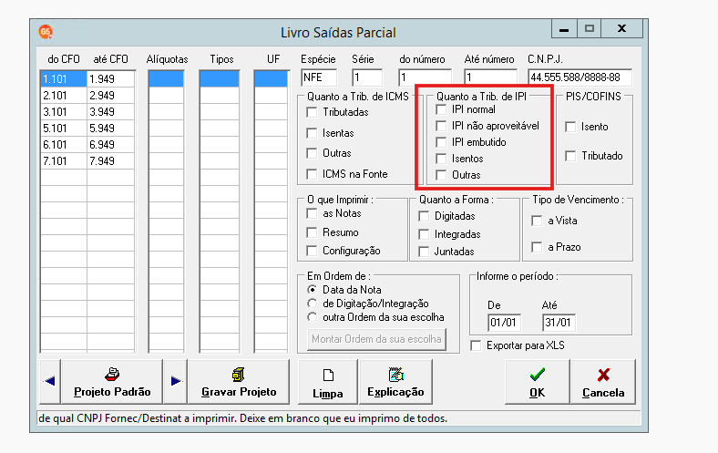This screenshot has width=718, height=453.
Task: Check the Isentas ICMS checkbox
Action: point(312,133)
